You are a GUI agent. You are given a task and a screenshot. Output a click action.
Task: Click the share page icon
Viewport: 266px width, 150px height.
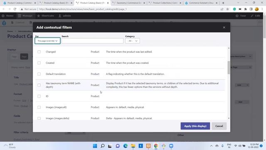coord(222,9)
